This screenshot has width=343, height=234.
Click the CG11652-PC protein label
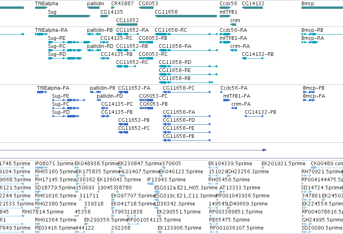point(134,128)
